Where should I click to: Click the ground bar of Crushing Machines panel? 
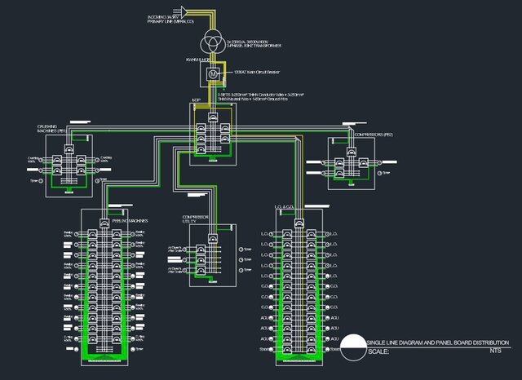pyautogui.click(x=69, y=191)
